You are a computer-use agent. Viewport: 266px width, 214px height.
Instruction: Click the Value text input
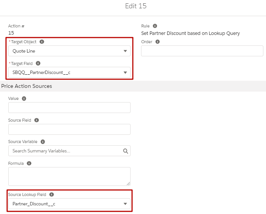coord(69,108)
